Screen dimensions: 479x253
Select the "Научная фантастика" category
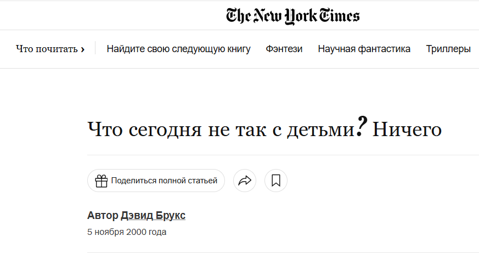tap(364, 49)
